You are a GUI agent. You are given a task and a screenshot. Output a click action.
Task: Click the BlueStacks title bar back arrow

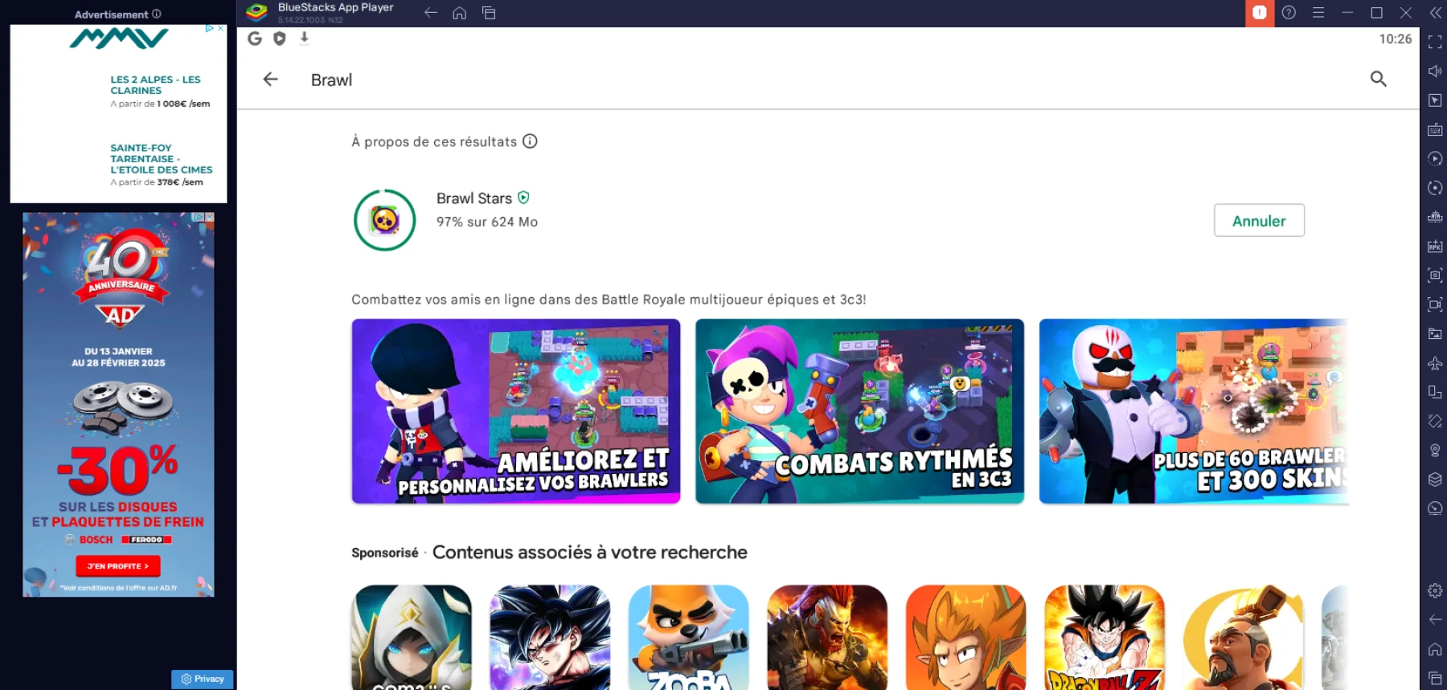tap(431, 13)
